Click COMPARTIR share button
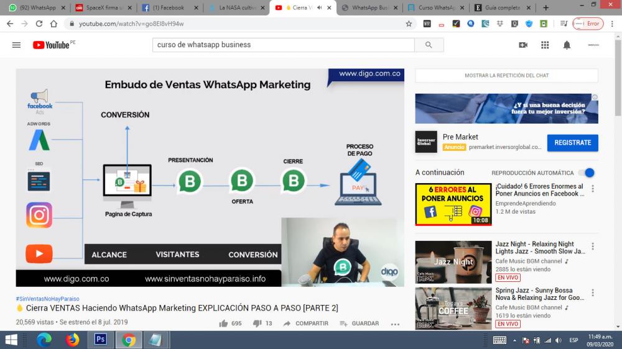Viewport: 622px width, 349px height. pos(306,324)
